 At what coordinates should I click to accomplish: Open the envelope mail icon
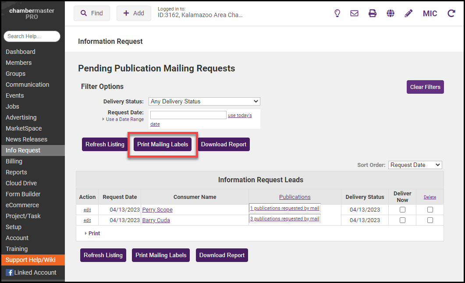tap(354, 13)
